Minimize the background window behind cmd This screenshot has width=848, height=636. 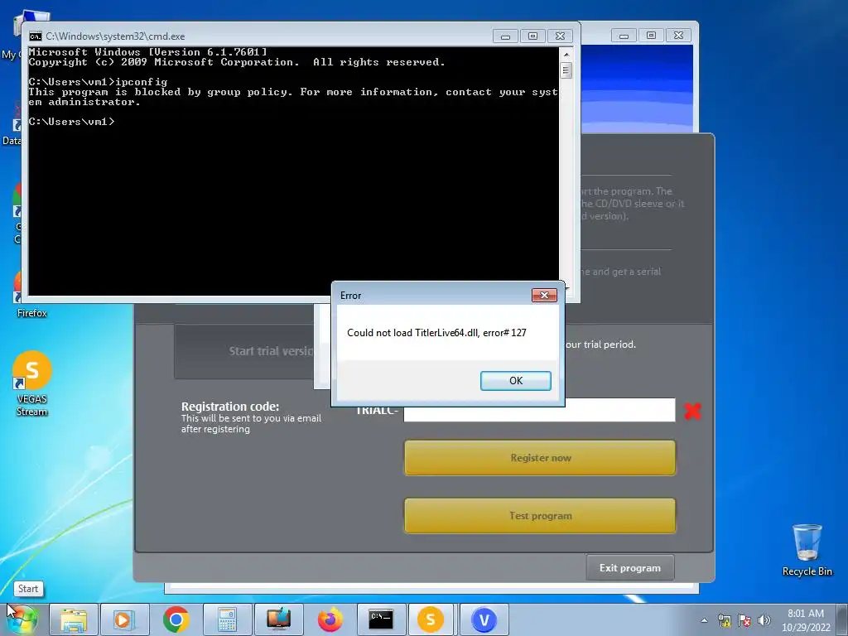pos(624,36)
